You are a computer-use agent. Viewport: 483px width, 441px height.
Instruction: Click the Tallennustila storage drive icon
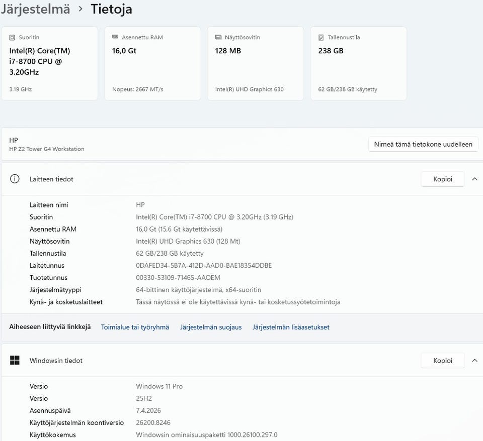[321, 38]
